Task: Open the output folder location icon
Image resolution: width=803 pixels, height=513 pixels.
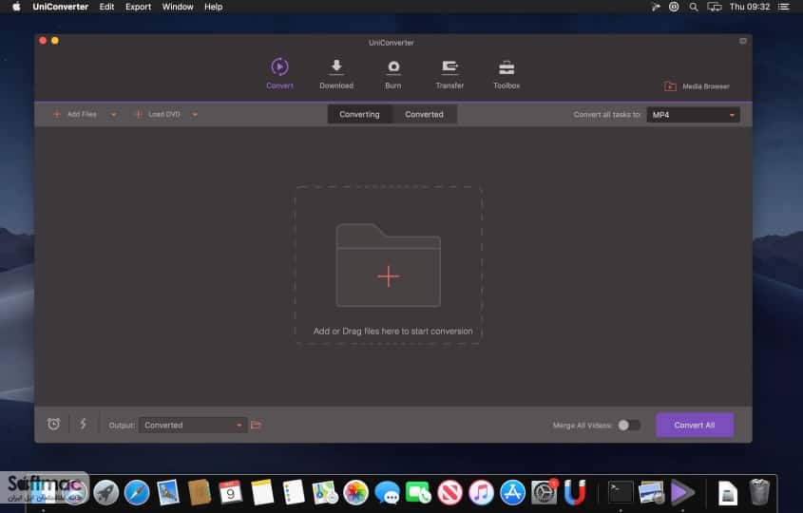Action: click(256, 425)
